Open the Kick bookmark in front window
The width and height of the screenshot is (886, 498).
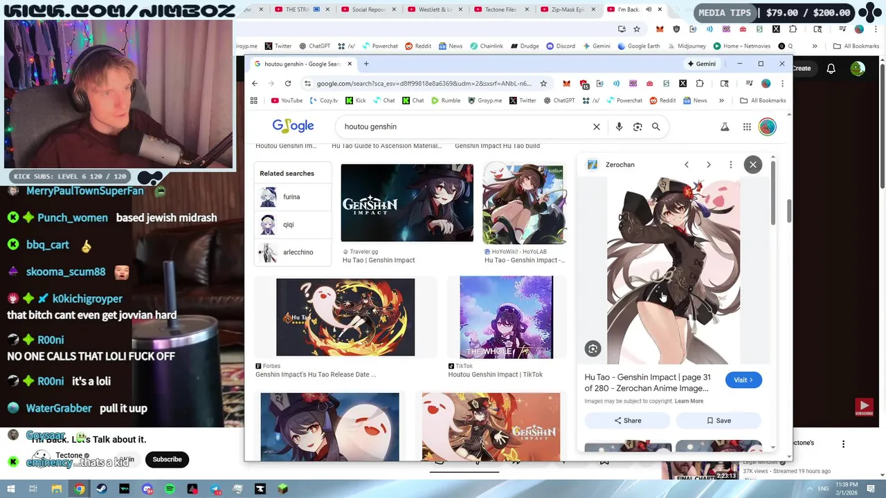tap(355, 100)
